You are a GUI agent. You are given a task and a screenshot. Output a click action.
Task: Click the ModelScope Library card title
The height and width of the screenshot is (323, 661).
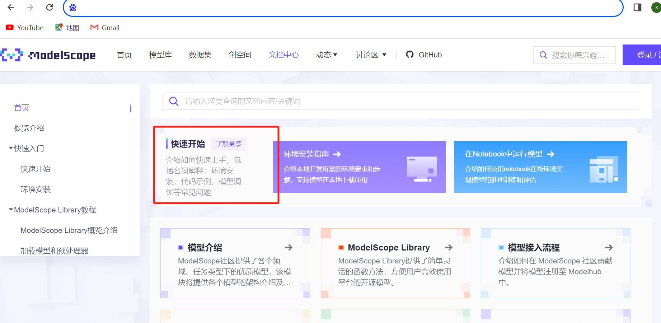389,248
